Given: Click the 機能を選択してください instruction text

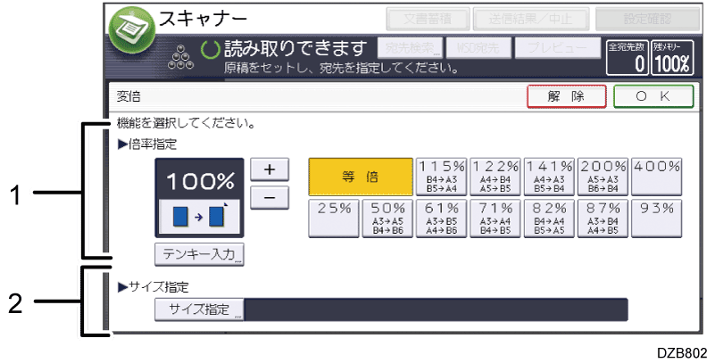Looking at the screenshot, I should (x=186, y=123).
